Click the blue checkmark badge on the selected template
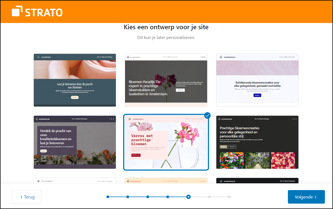 (207, 115)
